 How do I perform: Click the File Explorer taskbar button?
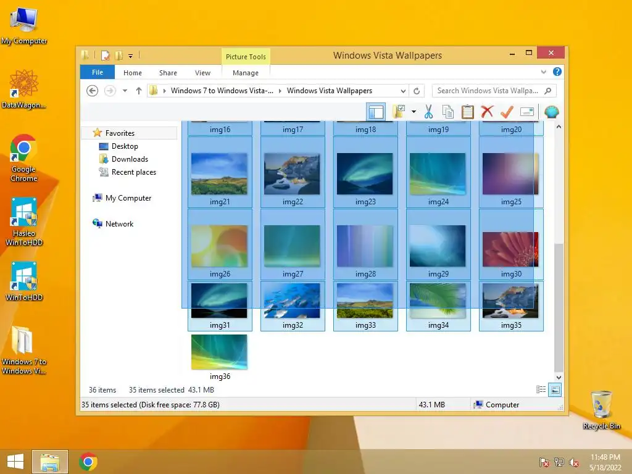pos(49,462)
